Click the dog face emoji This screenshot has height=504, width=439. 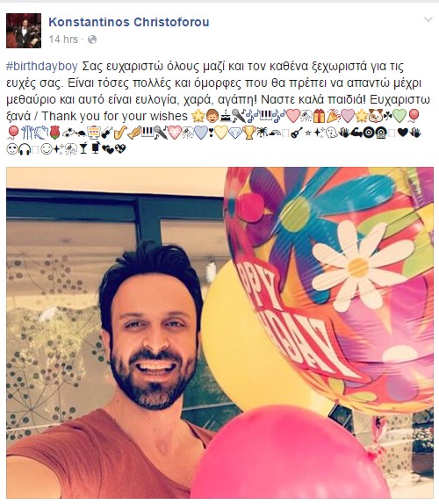click(x=376, y=116)
